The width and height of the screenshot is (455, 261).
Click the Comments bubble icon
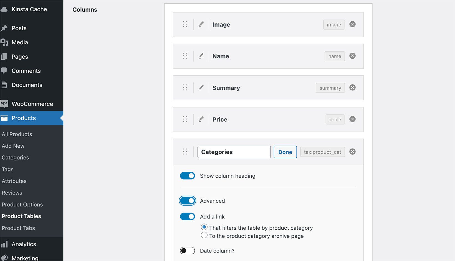tap(4, 71)
